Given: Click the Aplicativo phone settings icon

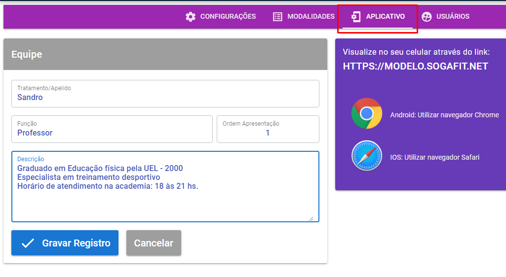Looking at the screenshot, I should pos(355,17).
